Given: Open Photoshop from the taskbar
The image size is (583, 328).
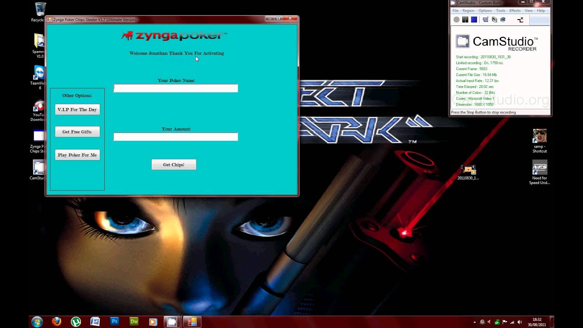Looking at the screenshot, I should point(114,322).
